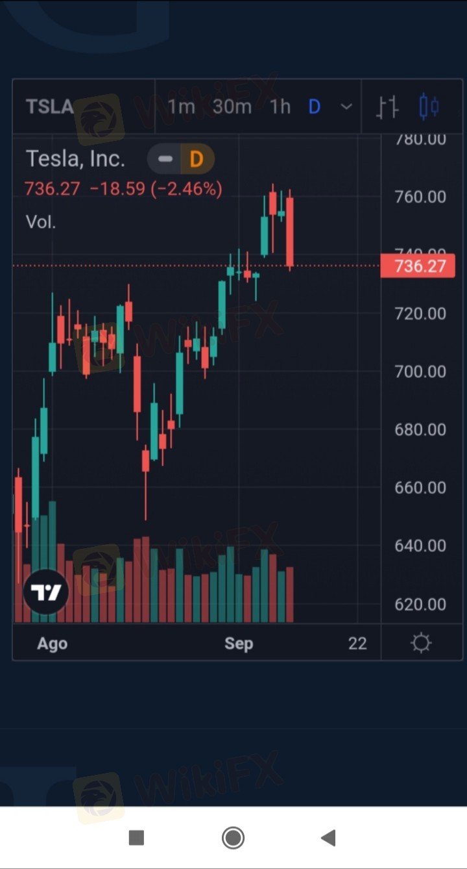Image resolution: width=467 pixels, height=869 pixels.
Task: Switch to the 1m timeframe
Action: pyautogui.click(x=181, y=107)
